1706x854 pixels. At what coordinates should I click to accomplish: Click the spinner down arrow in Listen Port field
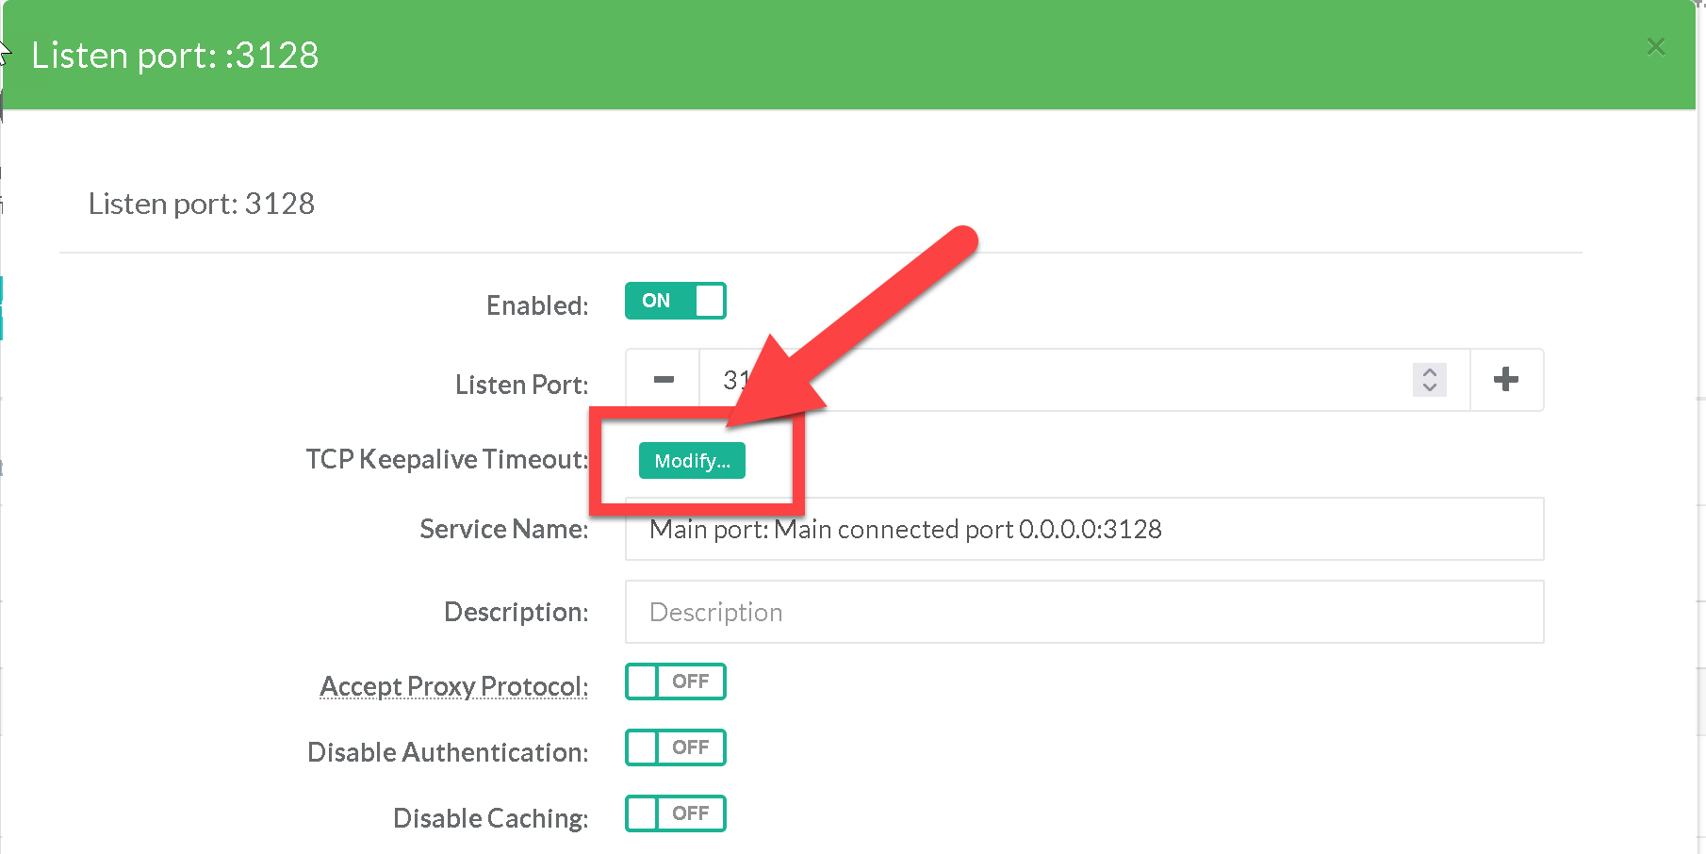(x=1430, y=387)
